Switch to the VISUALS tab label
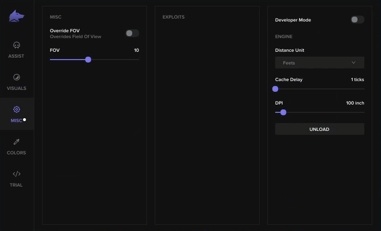The height and width of the screenshot is (231, 381). [x=16, y=88]
